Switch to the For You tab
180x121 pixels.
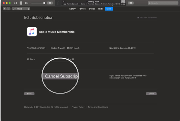tap(82, 9)
